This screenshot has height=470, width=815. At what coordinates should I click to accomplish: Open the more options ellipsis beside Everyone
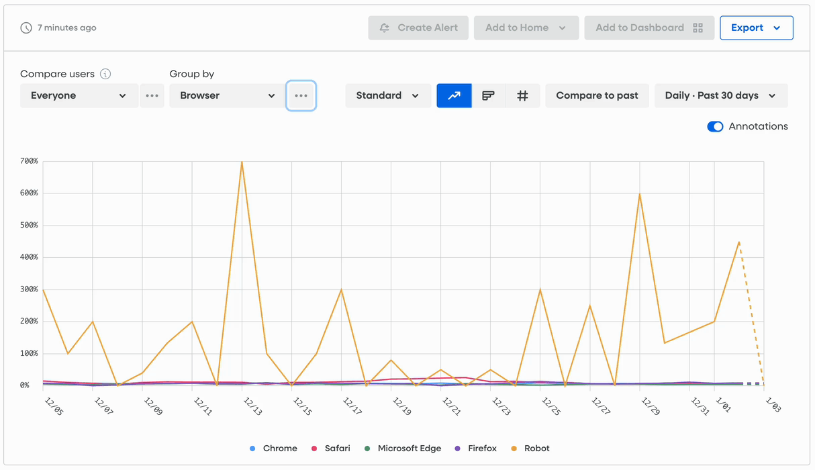tap(152, 95)
